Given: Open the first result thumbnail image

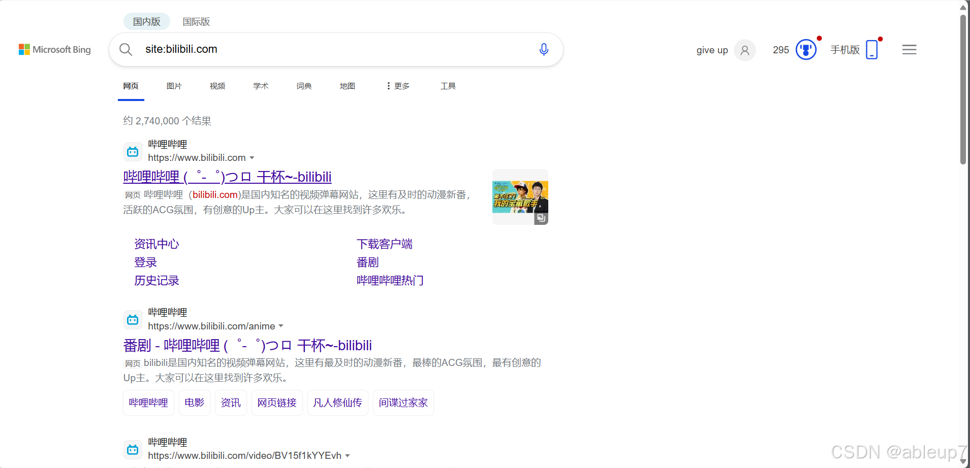Looking at the screenshot, I should (520, 197).
